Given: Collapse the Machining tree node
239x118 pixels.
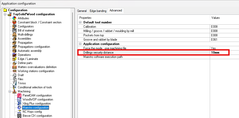Looking at the screenshot, I should 10,91.
